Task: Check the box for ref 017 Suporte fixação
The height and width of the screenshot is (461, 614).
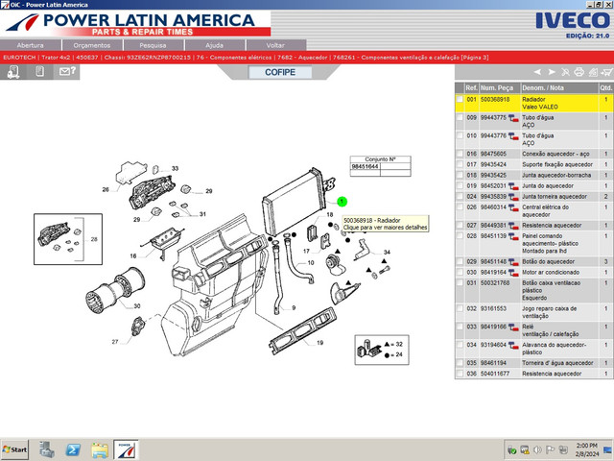Action: (460, 164)
